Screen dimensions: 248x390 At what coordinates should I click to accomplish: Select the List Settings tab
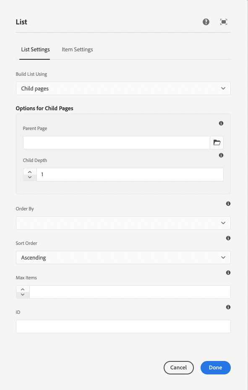point(35,49)
